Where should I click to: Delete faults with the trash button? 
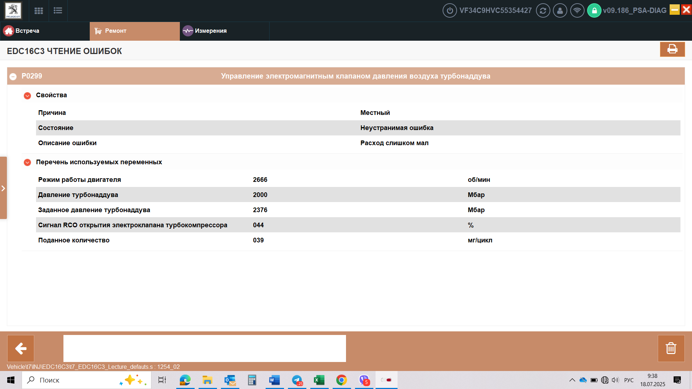click(671, 348)
